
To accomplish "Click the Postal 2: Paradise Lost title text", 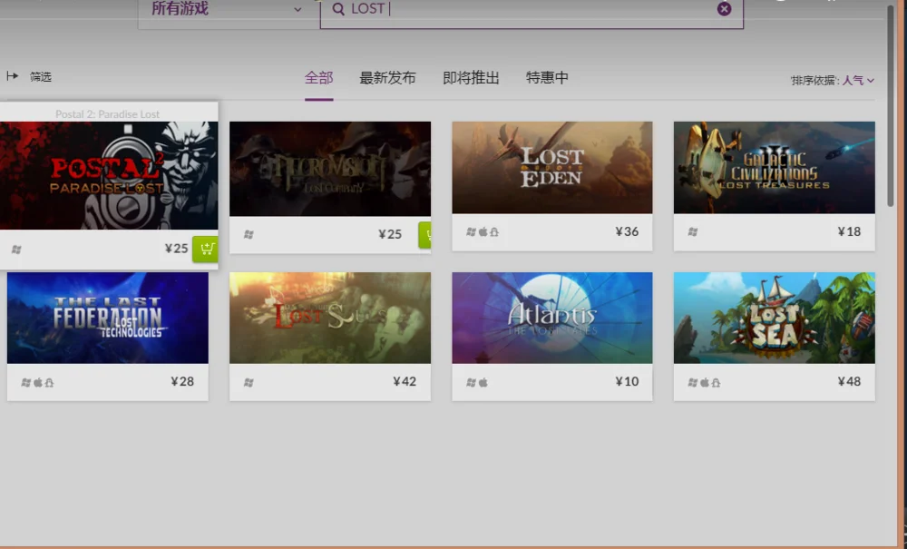I will 108,114.
